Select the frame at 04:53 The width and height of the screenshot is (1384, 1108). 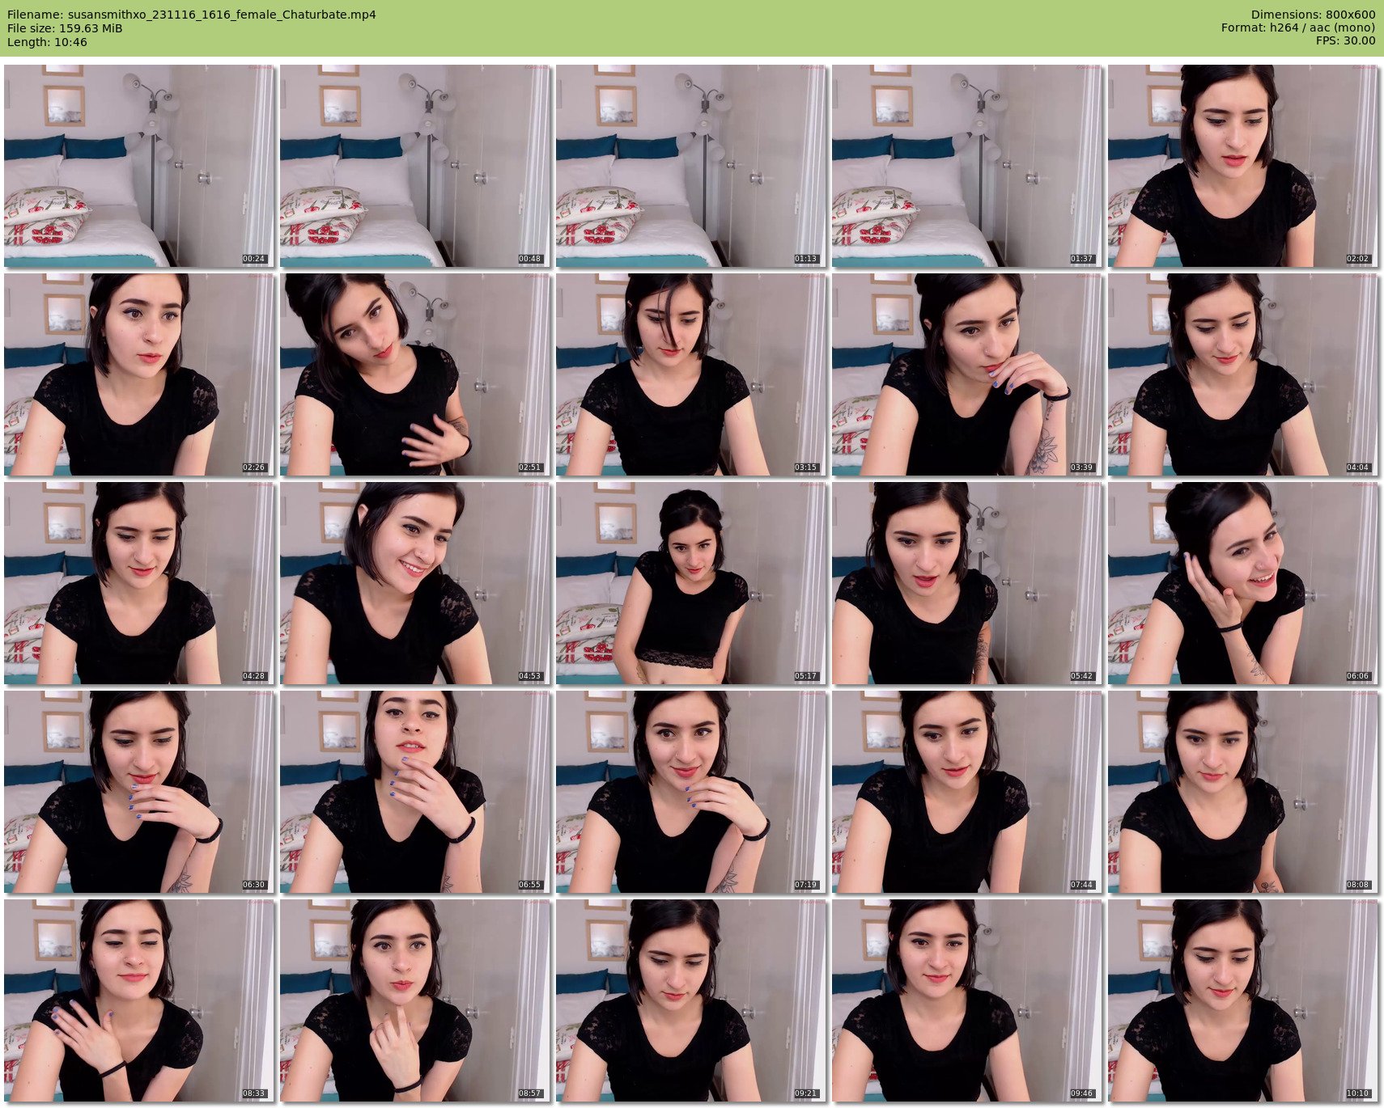415,583
